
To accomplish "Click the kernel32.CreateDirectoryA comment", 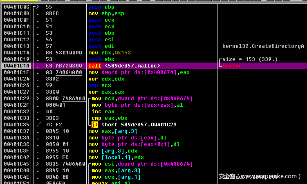I will pyautogui.click(x=263, y=46).
